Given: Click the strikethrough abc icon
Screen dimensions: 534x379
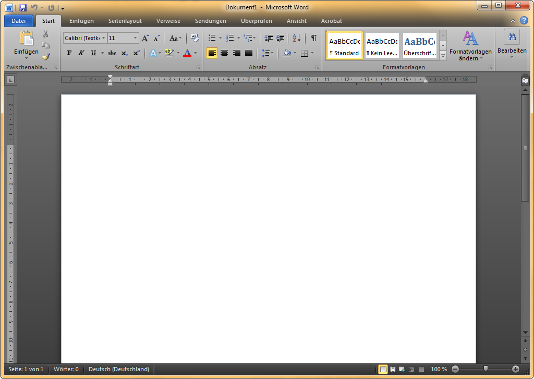Looking at the screenshot, I should [112, 53].
